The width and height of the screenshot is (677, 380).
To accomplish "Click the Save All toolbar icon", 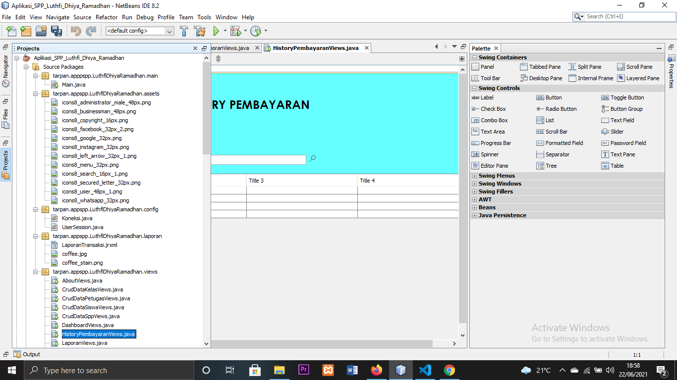I will [x=56, y=30].
